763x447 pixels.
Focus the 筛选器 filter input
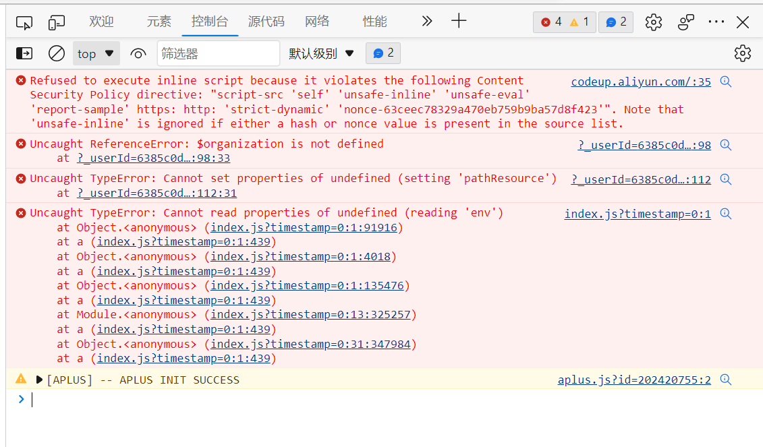[218, 53]
